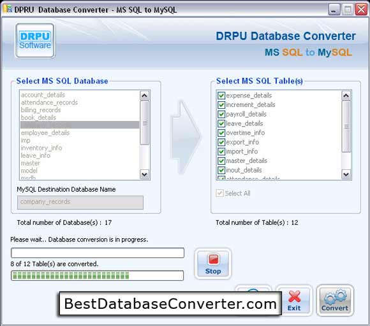Click the Exit button with red X
Screen dimensions: 370x326
(294, 301)
